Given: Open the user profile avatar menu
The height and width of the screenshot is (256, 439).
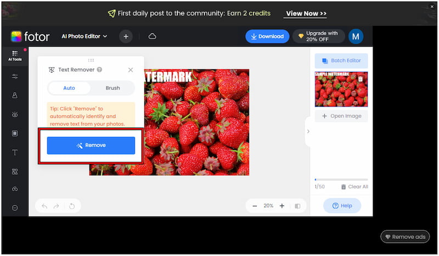Looking at the screenshot, I should tap(356, 36).
